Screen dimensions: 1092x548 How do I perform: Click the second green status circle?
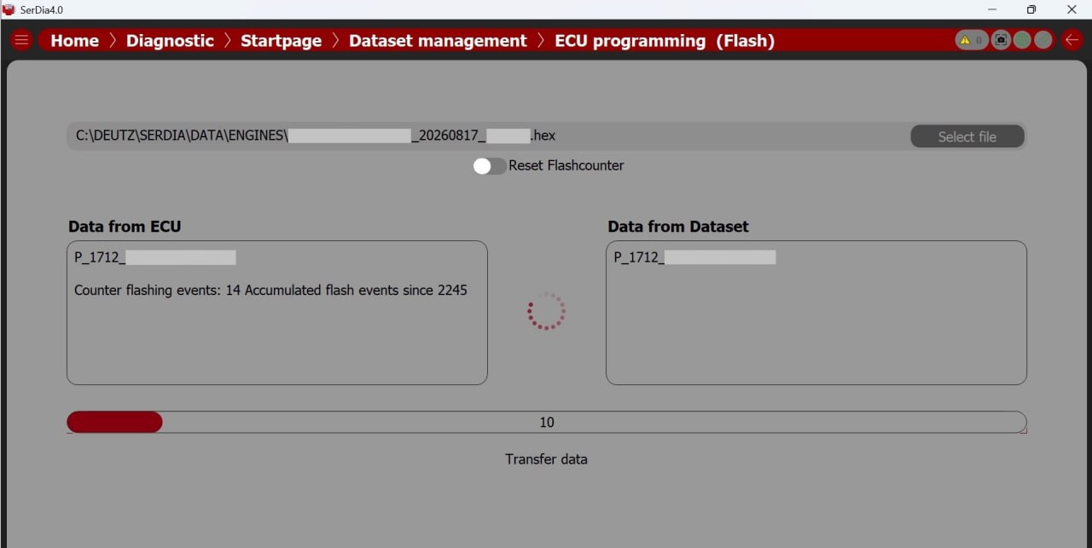(1043, 40)
